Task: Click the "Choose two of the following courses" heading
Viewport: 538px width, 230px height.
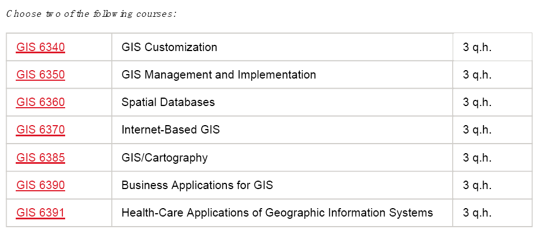Action: [92, 13]
